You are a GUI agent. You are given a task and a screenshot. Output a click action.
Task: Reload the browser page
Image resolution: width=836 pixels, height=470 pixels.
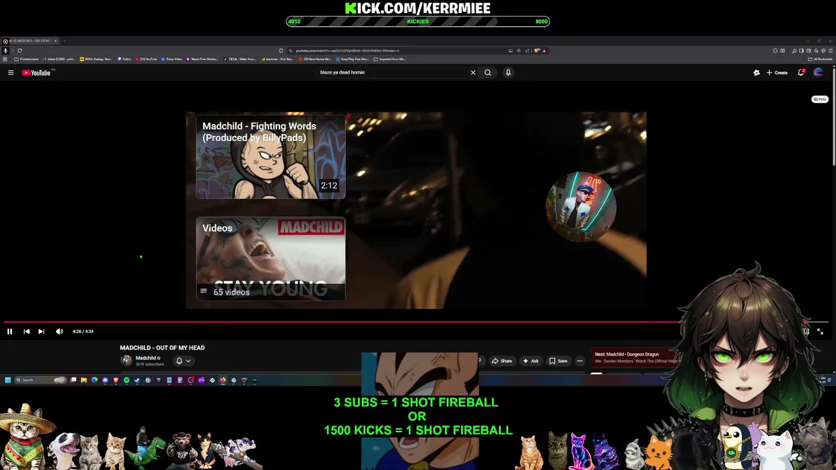(x=20, y=50)
